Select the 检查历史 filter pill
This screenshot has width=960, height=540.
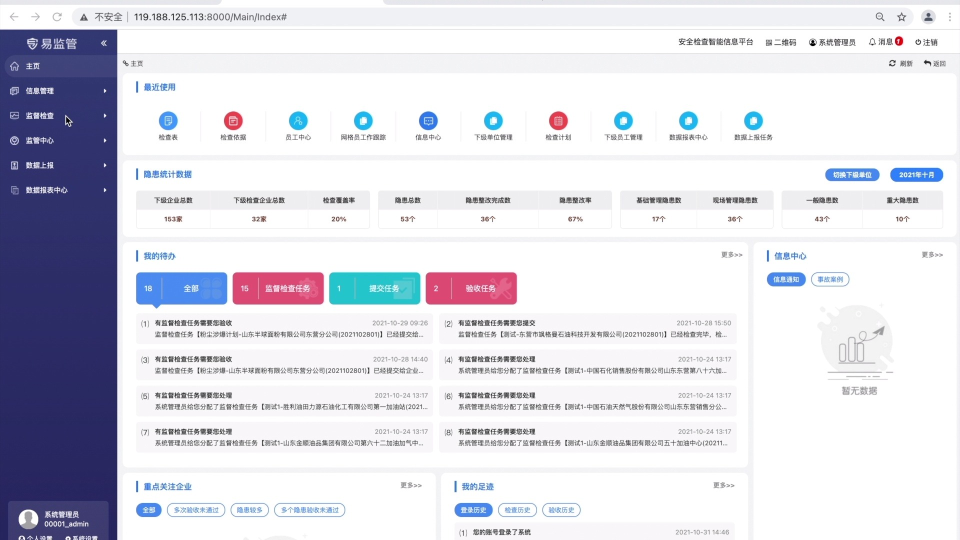point(517,510)
